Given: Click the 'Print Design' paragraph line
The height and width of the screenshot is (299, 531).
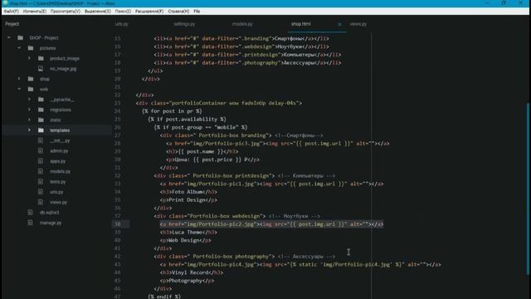Looking at the screenshot, I should click(x=188, y=200).
